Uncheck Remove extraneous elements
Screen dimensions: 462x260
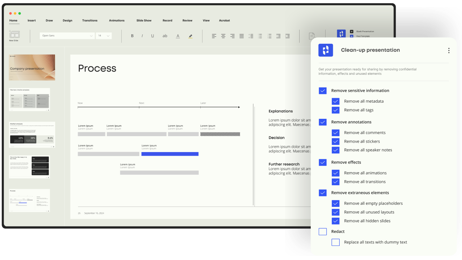tap(323, 193)
